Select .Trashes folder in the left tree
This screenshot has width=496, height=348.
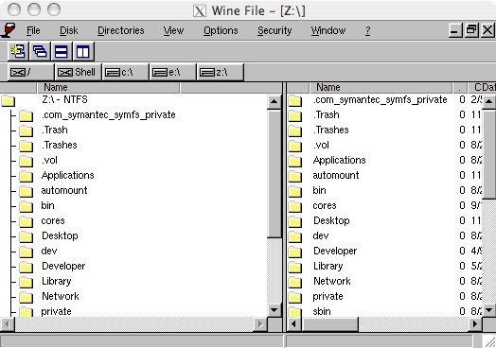point(59,145)
